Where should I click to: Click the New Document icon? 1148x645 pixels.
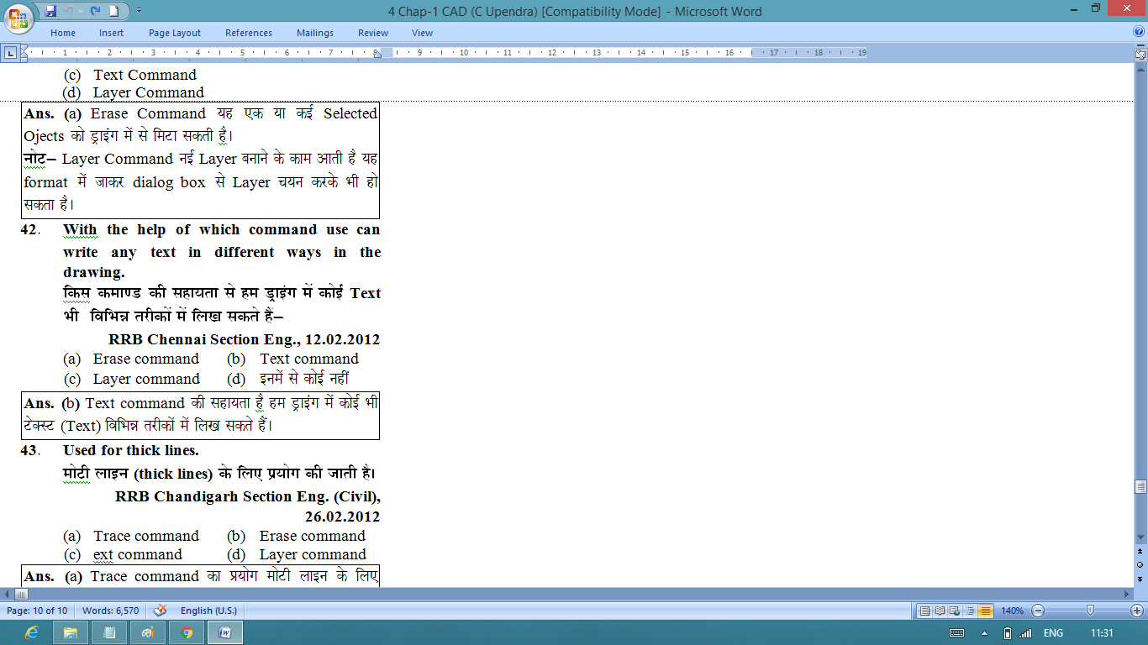click(x=114, y=11)
